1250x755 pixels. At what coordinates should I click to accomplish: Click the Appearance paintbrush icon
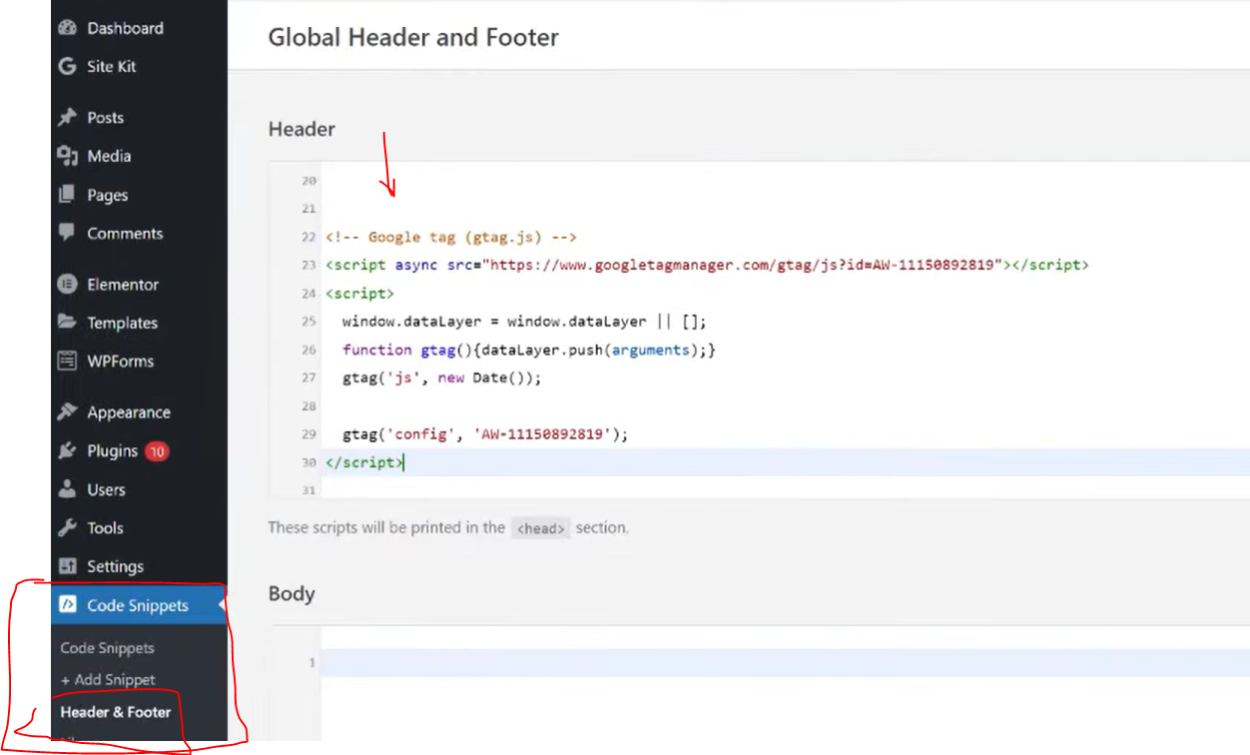click(68, 412)
